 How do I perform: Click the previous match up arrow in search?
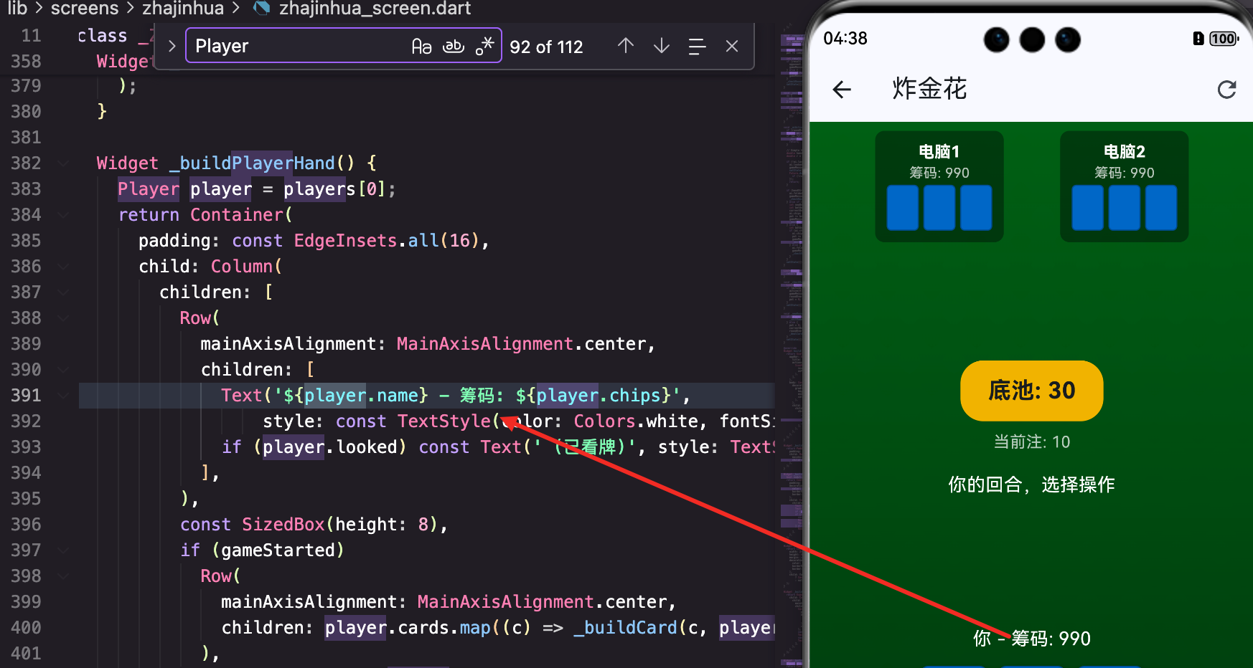point(625,46)
